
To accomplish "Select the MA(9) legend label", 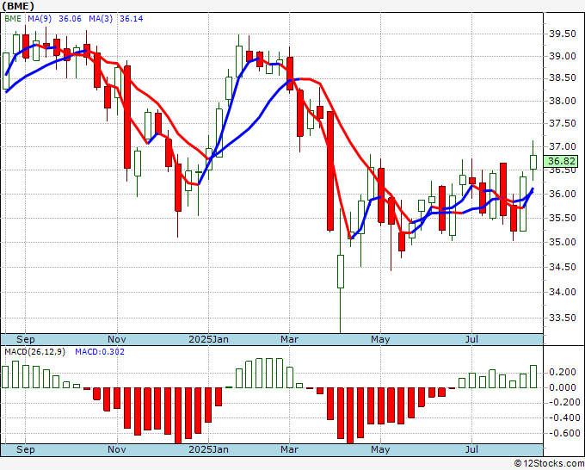I will pos(40,19).
